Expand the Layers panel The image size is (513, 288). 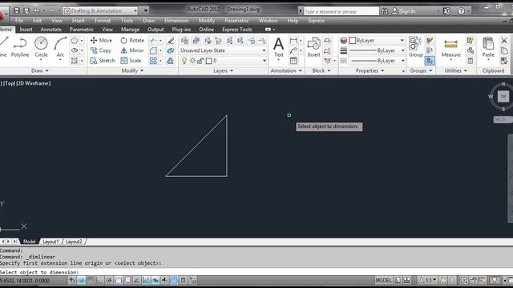[x=223, y=70]
